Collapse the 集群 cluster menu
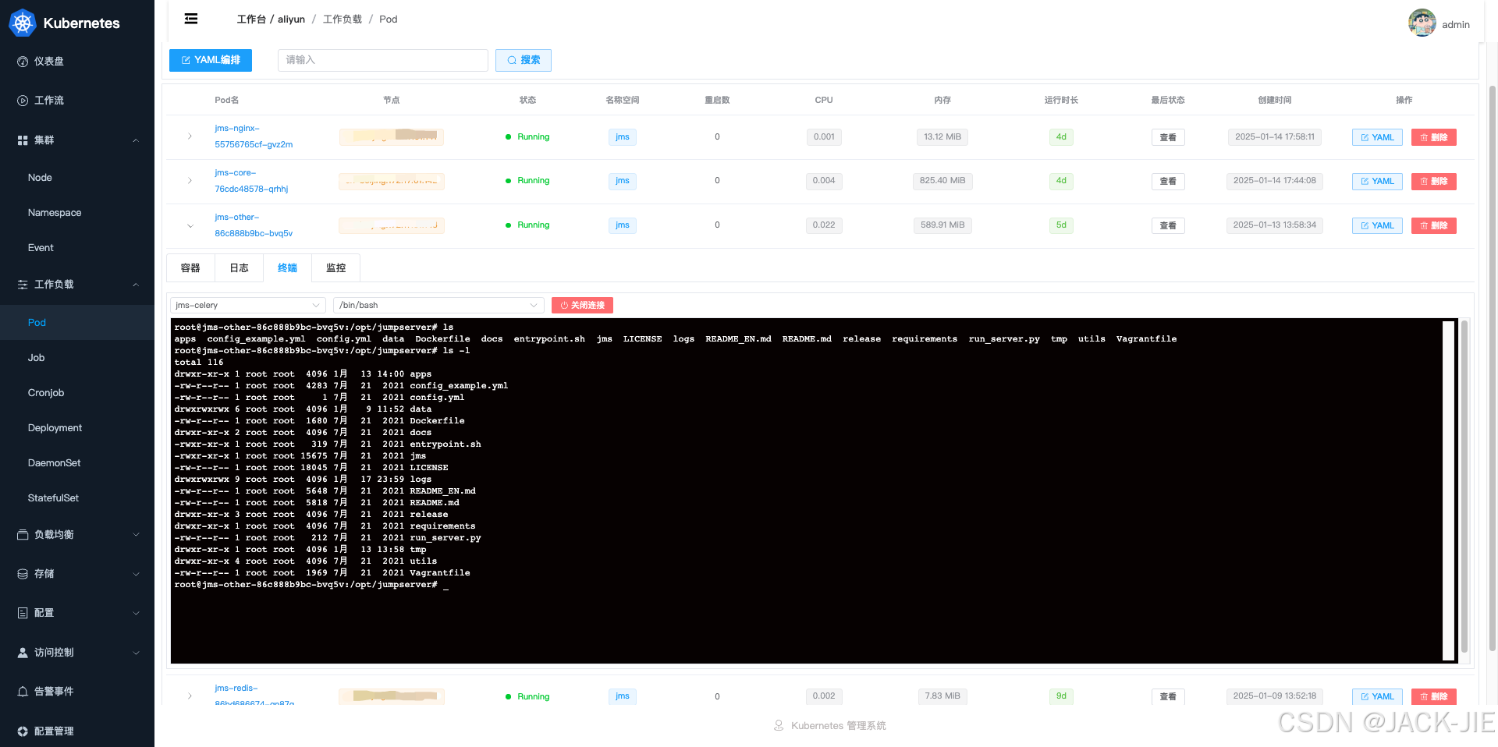This screenshot has height=747, width=1498. click(77, 140)
